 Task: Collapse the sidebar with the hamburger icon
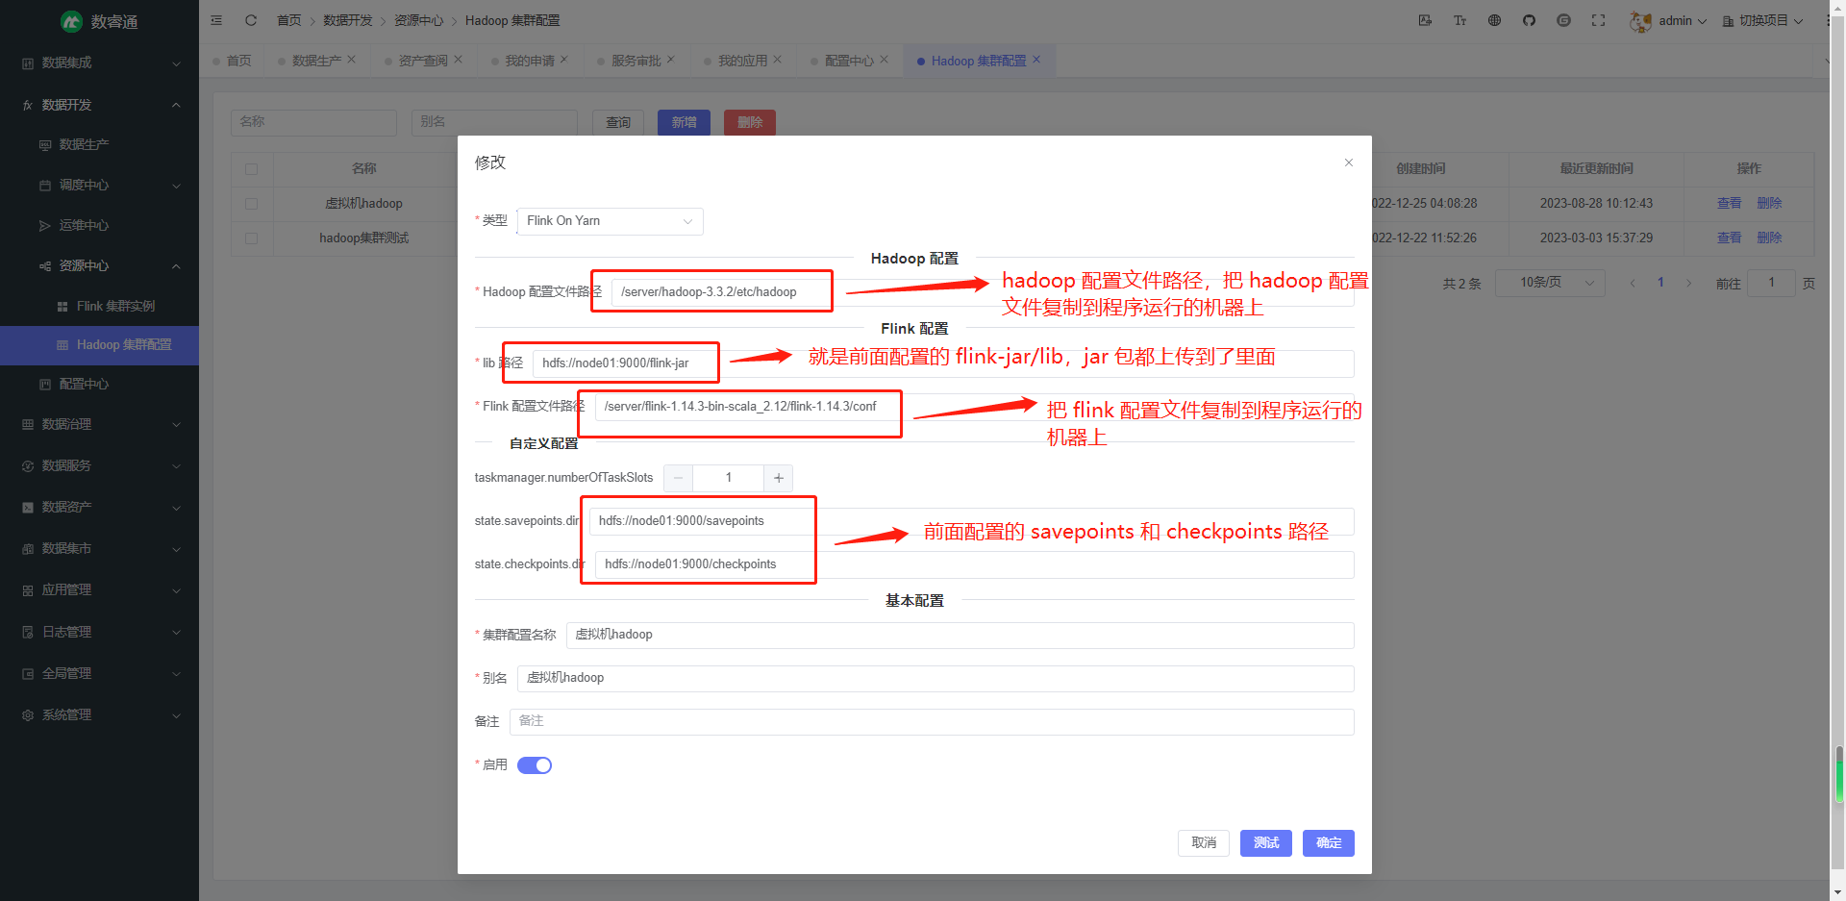click(x=216, y=19)
